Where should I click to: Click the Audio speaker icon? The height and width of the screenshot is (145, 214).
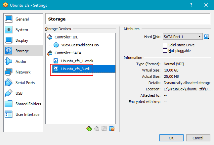coord(9,61)
